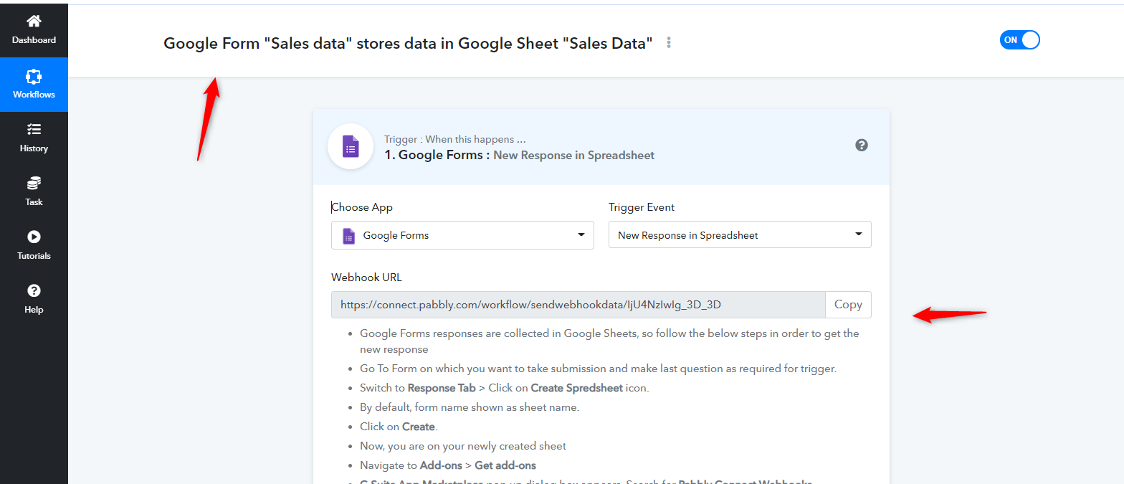Open the Help question mark icon in sidebar

click(x=34, y=290)
